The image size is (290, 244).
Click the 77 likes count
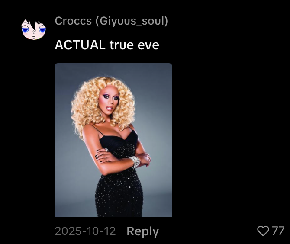pos(278,231)
